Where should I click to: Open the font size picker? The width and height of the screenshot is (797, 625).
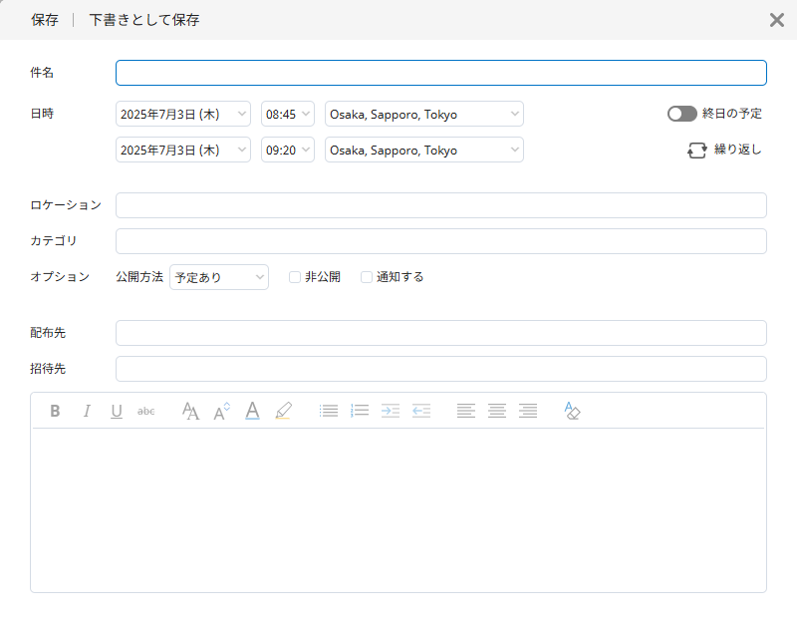[x=221, y=411]
